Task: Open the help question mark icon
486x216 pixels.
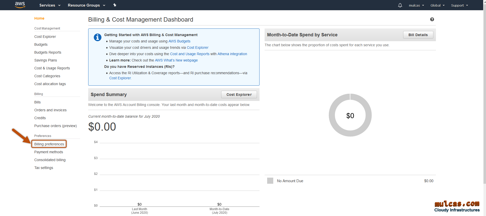Action: 432,20
